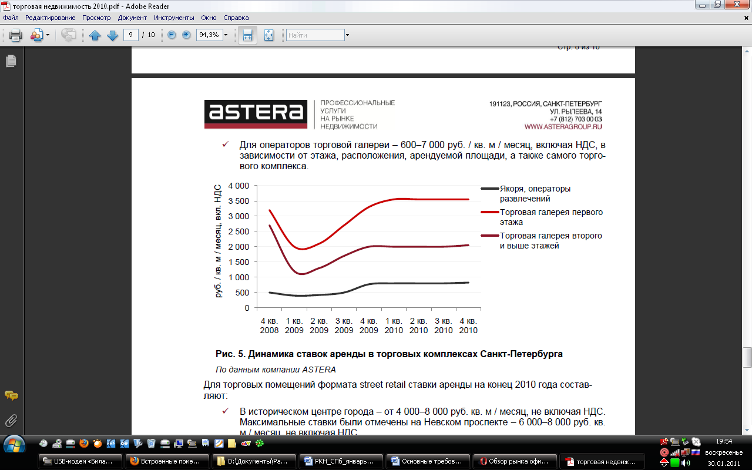Viewport: 752px width, 470px height.
Task: Toggle the fit-width scrolling mode button
Action: (247, 35)
